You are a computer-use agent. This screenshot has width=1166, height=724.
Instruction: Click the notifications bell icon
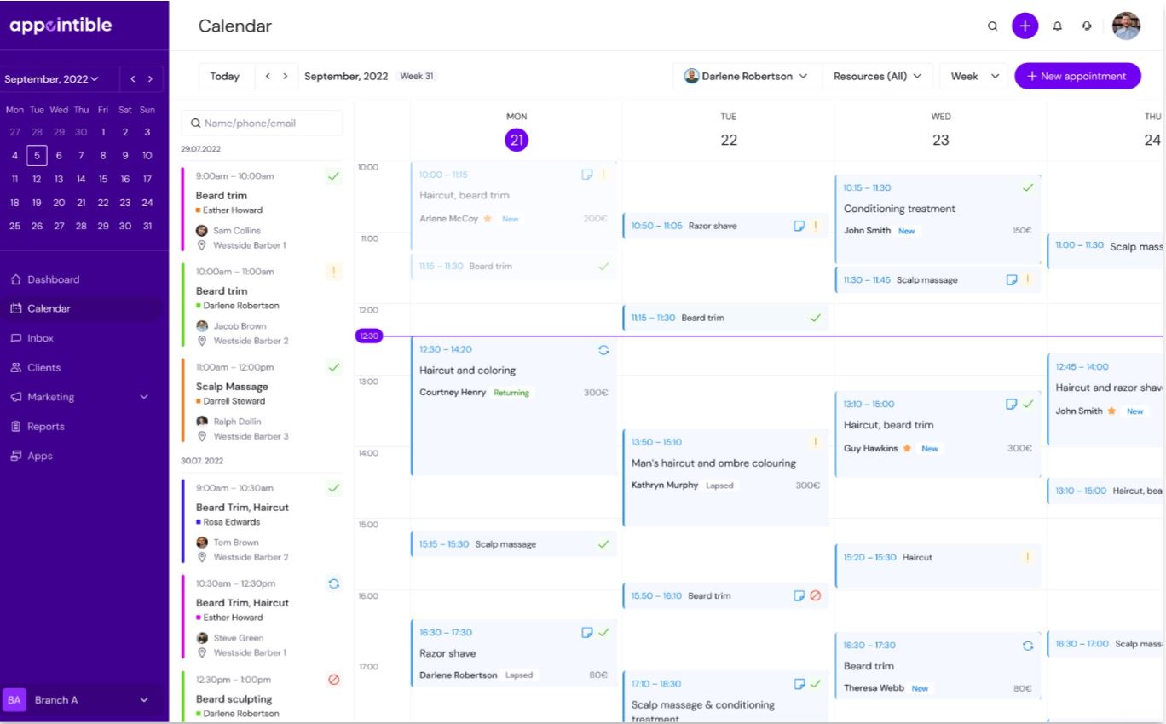click(1057, 26)
